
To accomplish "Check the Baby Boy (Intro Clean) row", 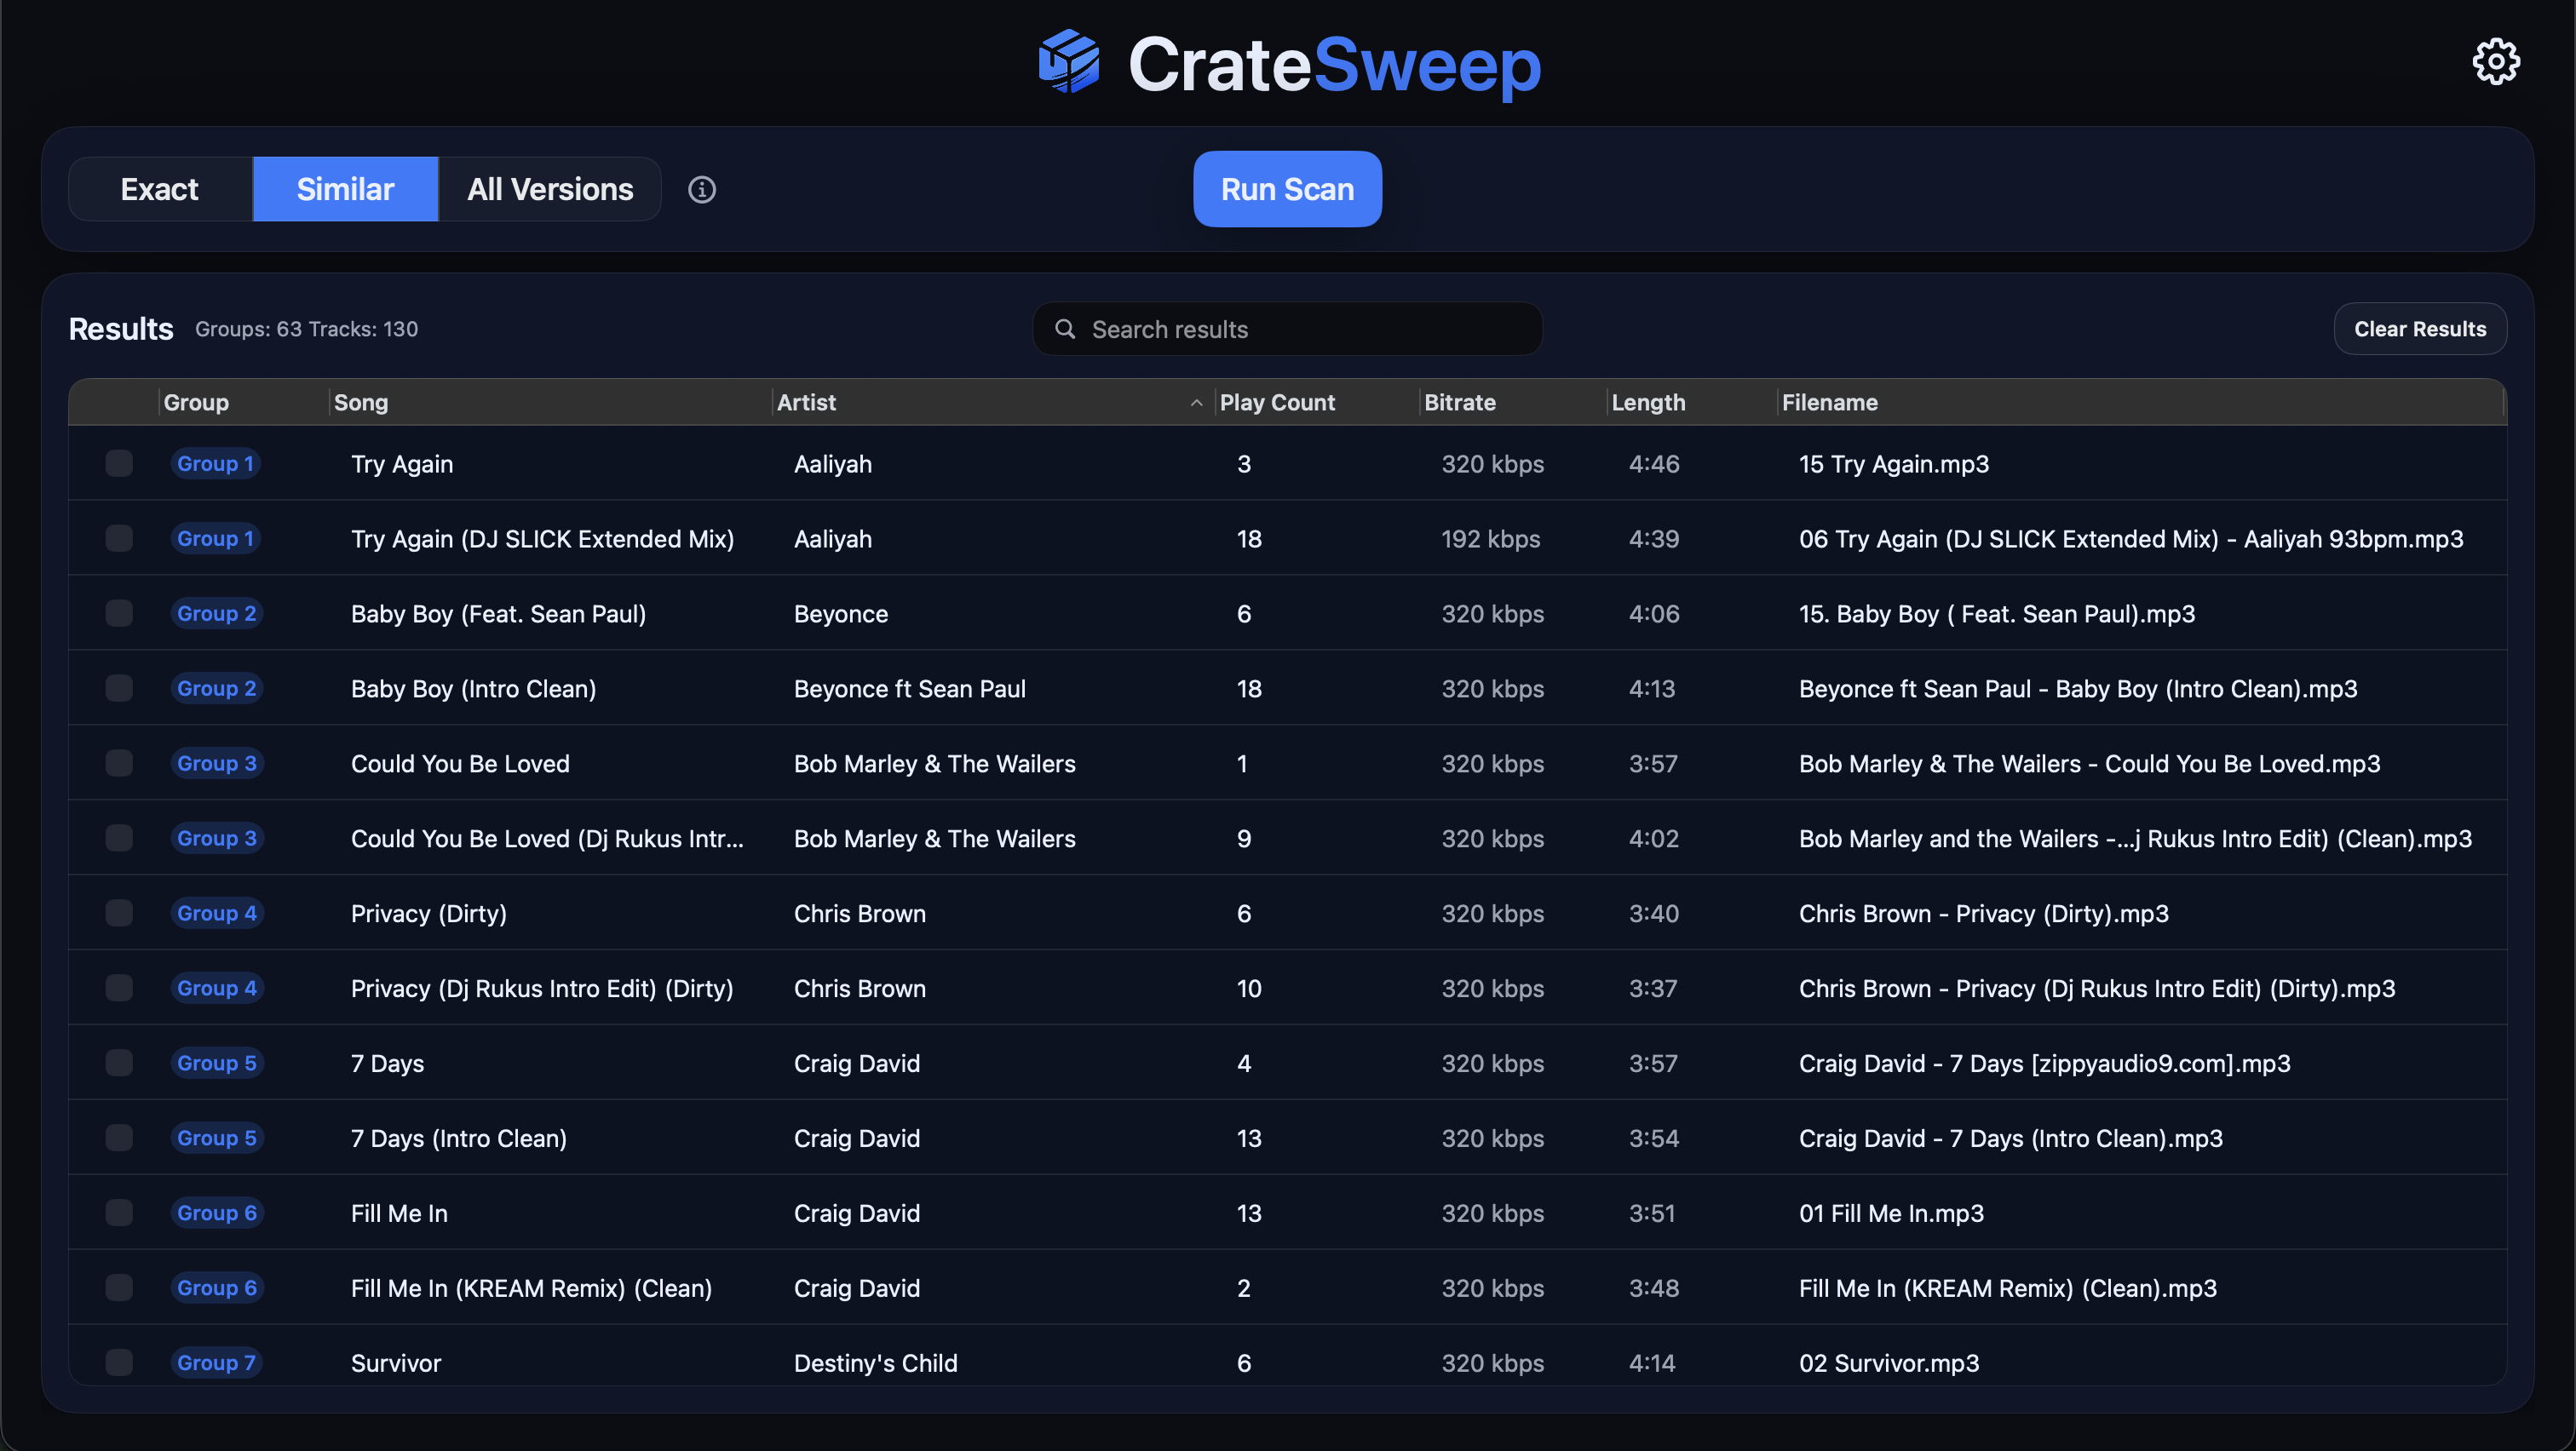I will [x=119, y=687].
